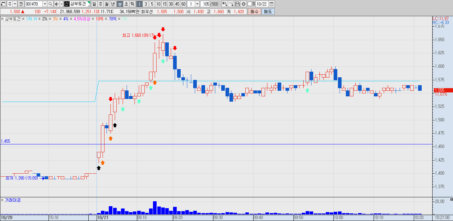Click the date field showing 10/22

(261, 4)
